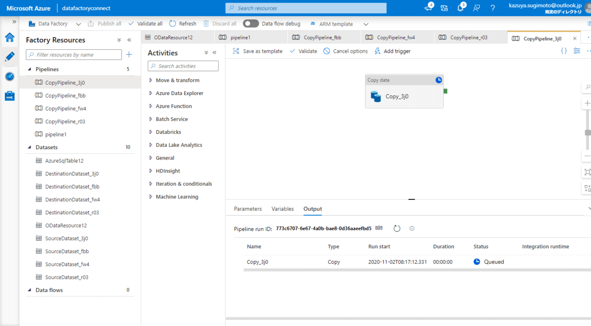Click the canvas zoom slider handle

[587, 132]
